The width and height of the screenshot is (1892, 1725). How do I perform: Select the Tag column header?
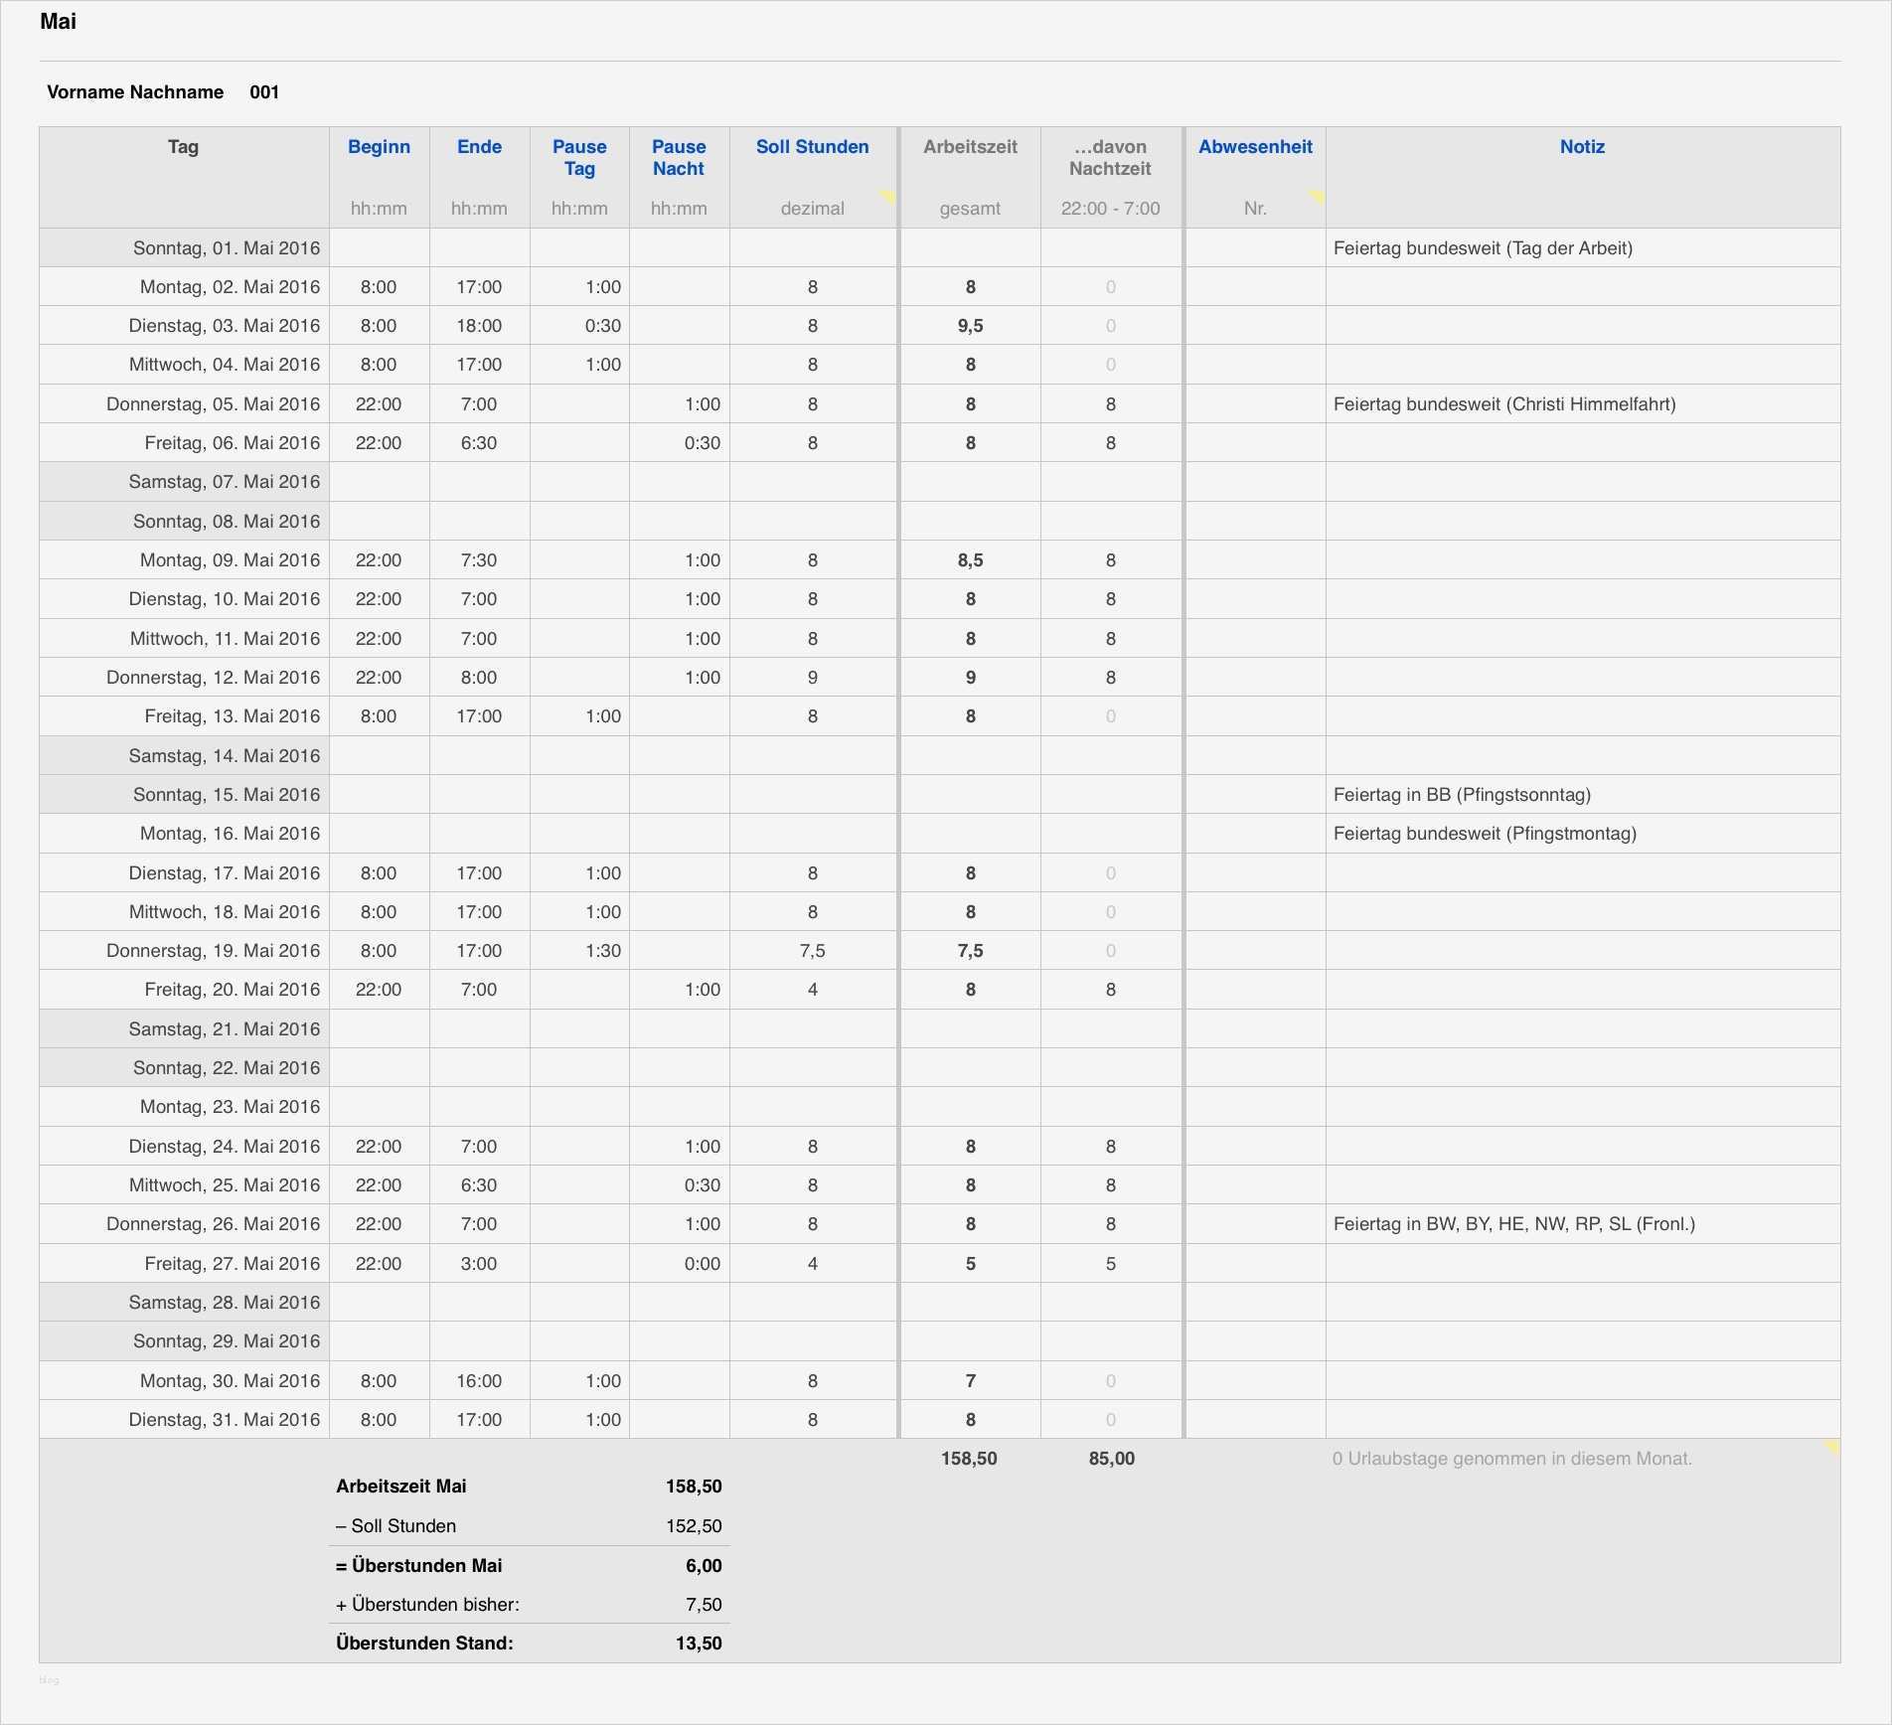tap(183, 147)
